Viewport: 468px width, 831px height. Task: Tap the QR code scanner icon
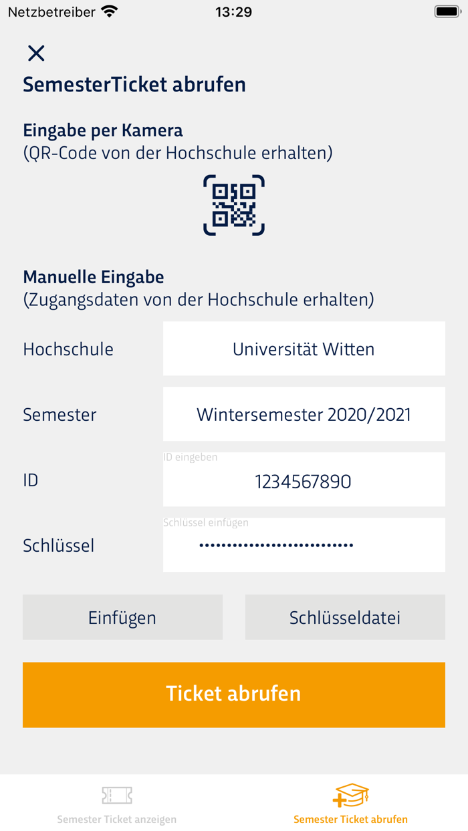234,205
